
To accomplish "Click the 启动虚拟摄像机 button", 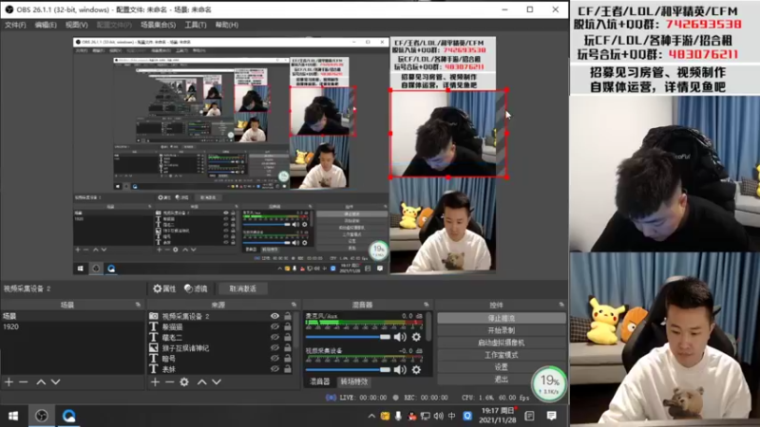I will click(502, 343).
